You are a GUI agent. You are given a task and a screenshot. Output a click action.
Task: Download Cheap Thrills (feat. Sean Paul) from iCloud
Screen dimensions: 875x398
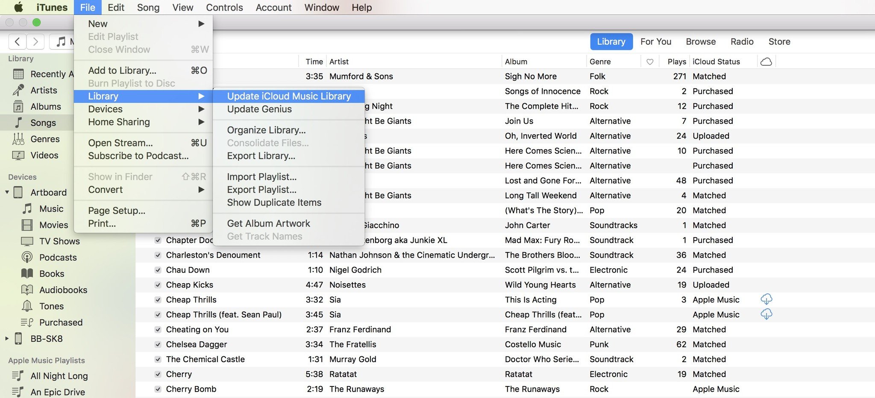click(766, 314)
